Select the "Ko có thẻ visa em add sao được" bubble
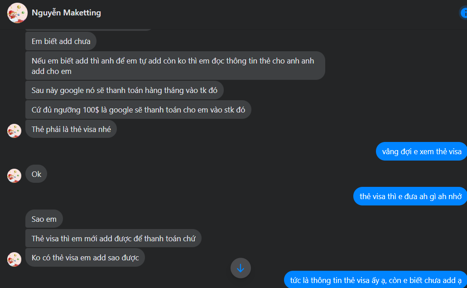This screenshot has width=467, height=288. click(85, 258)
